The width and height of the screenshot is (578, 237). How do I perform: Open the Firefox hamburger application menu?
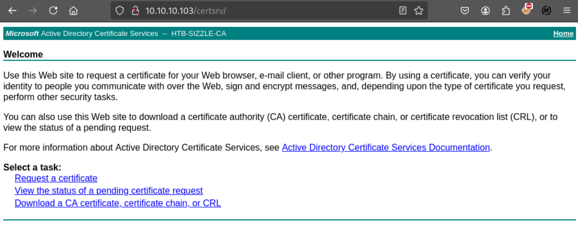pos(567,10)
